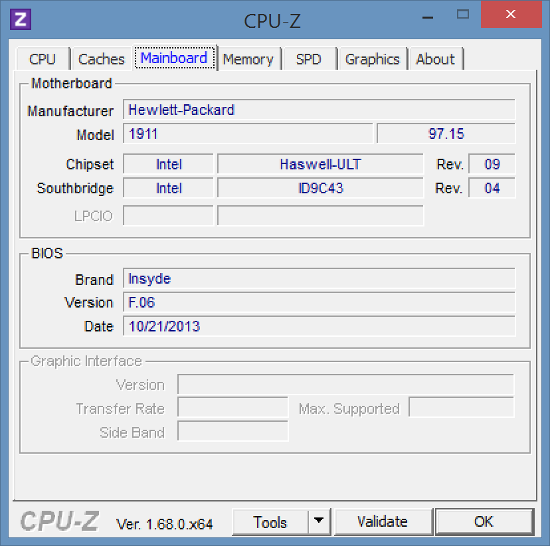Viewport: 550px width, 546px height.
Task: Click the model field showing 1911
Action: tap(248, 134)
